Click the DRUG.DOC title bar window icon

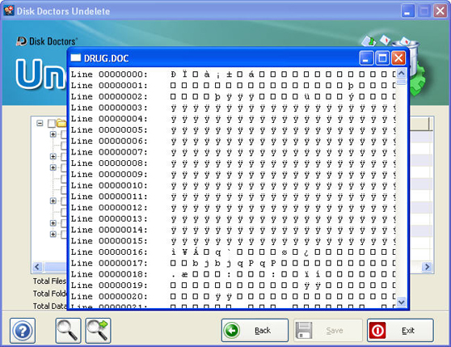[x=76, y=58]
